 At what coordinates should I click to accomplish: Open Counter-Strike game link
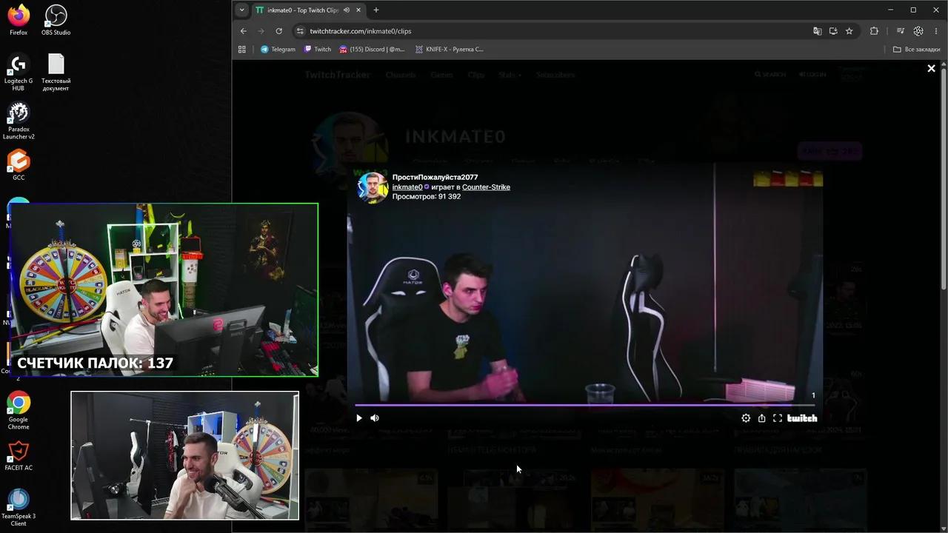coord(486,187)
